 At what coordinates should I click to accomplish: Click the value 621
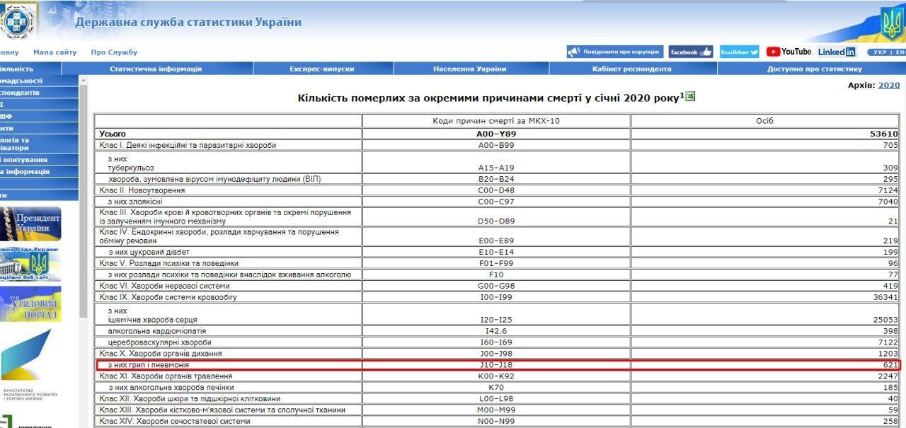tap(890, 364)
